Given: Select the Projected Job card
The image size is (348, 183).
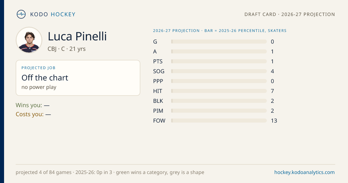Looking at the screenshot, I should click(78, 78).
